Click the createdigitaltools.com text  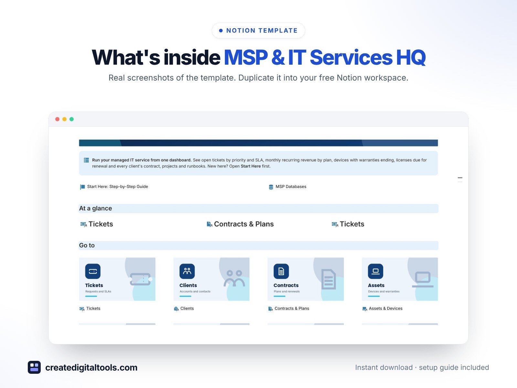coord(91,367)
